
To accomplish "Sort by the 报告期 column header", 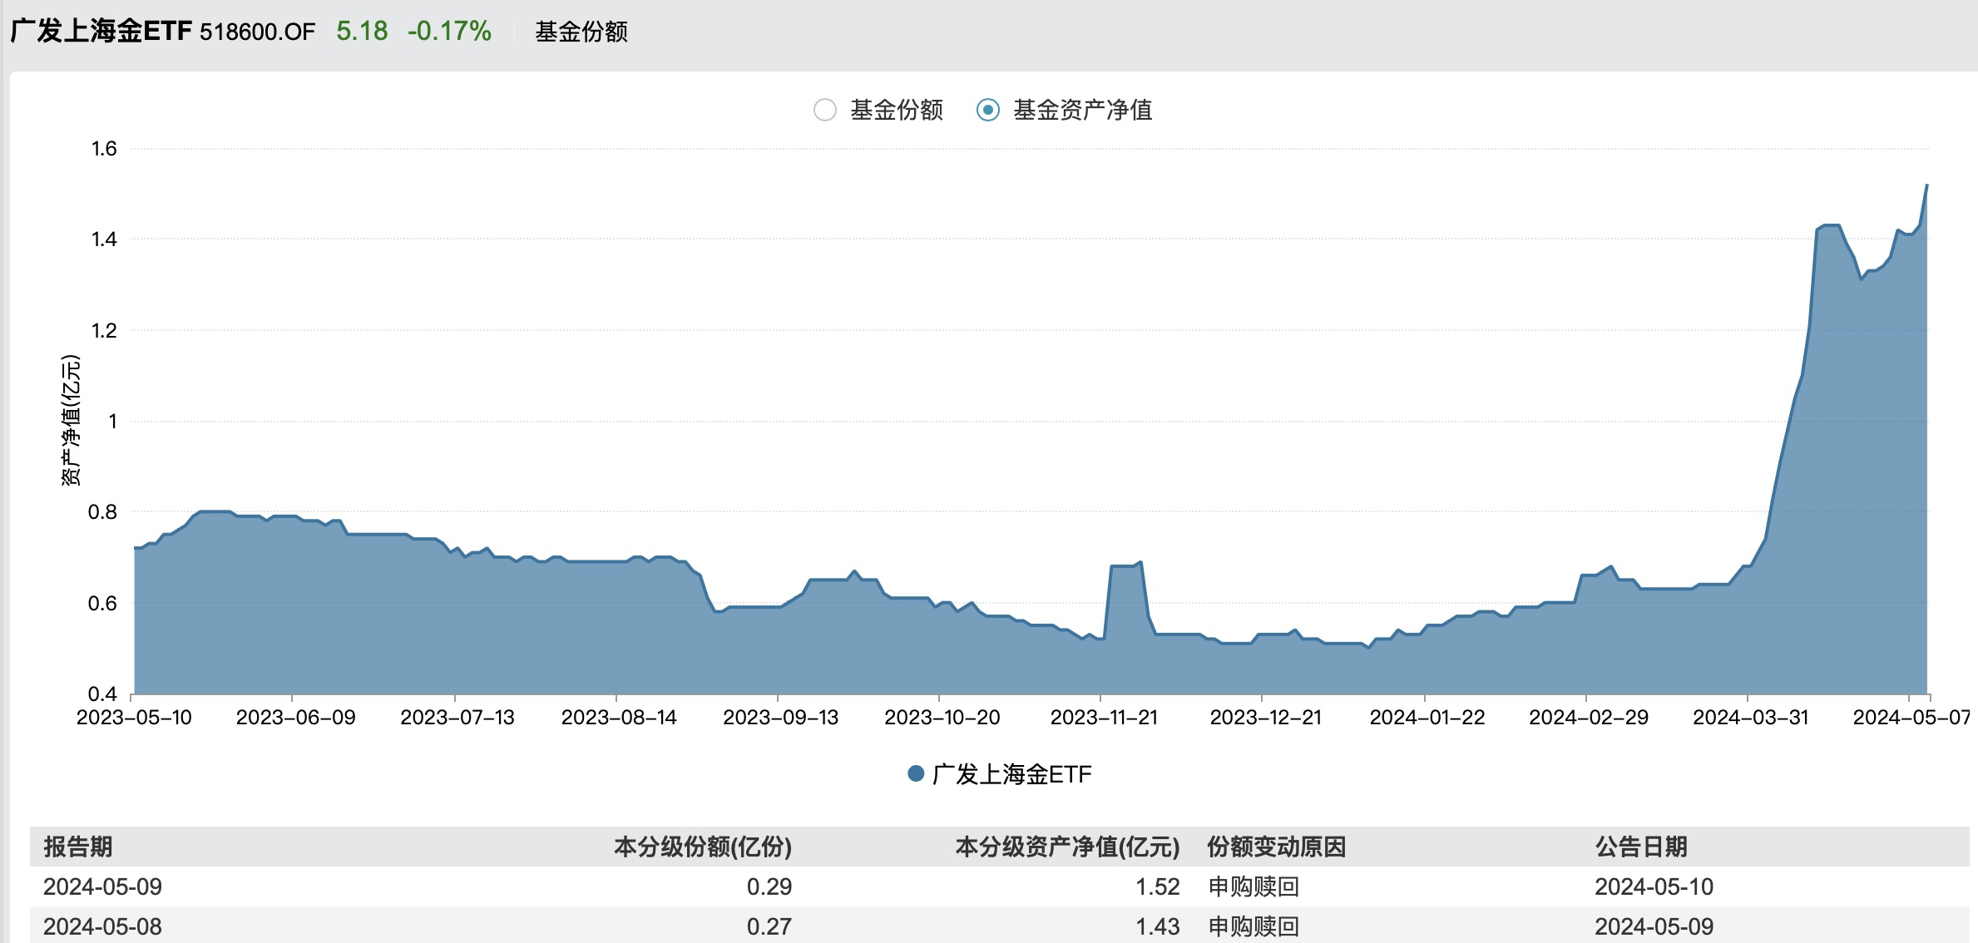I will tap(77, 847).
